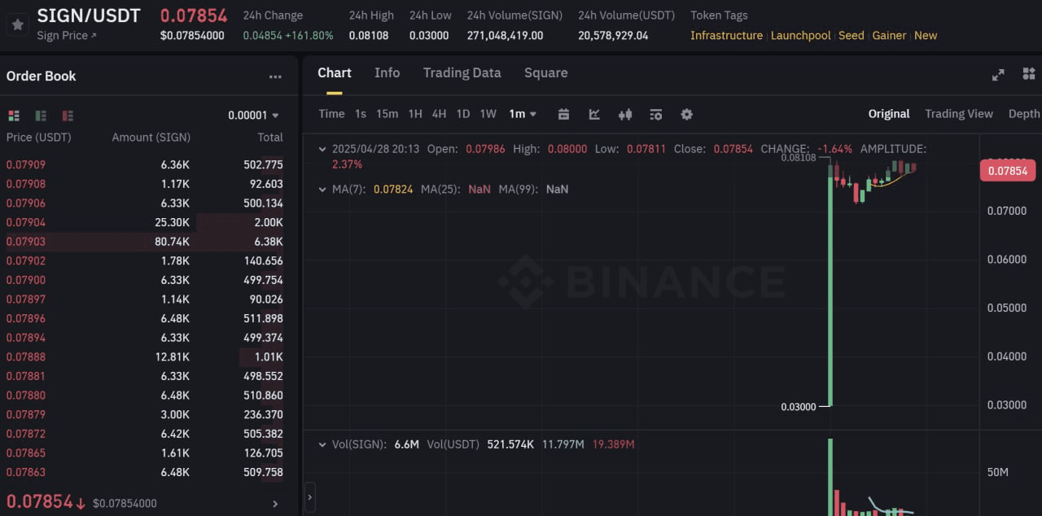Open the Trading Data tab
The image size is (1042, 516).
click(x=462, y=72)
